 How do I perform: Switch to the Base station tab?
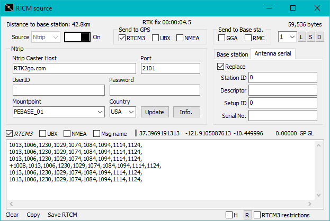coord(233,54)
